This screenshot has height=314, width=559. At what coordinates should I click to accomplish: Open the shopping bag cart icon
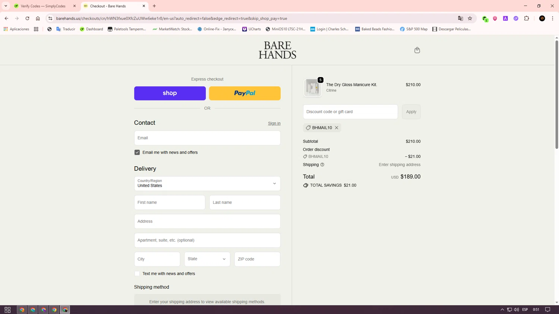[417, 50]
